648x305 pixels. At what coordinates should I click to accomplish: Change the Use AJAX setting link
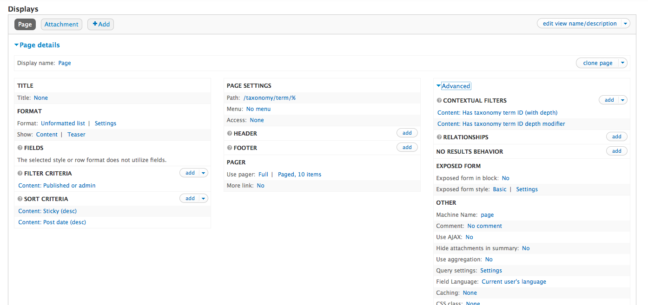(x=469, y=237)
